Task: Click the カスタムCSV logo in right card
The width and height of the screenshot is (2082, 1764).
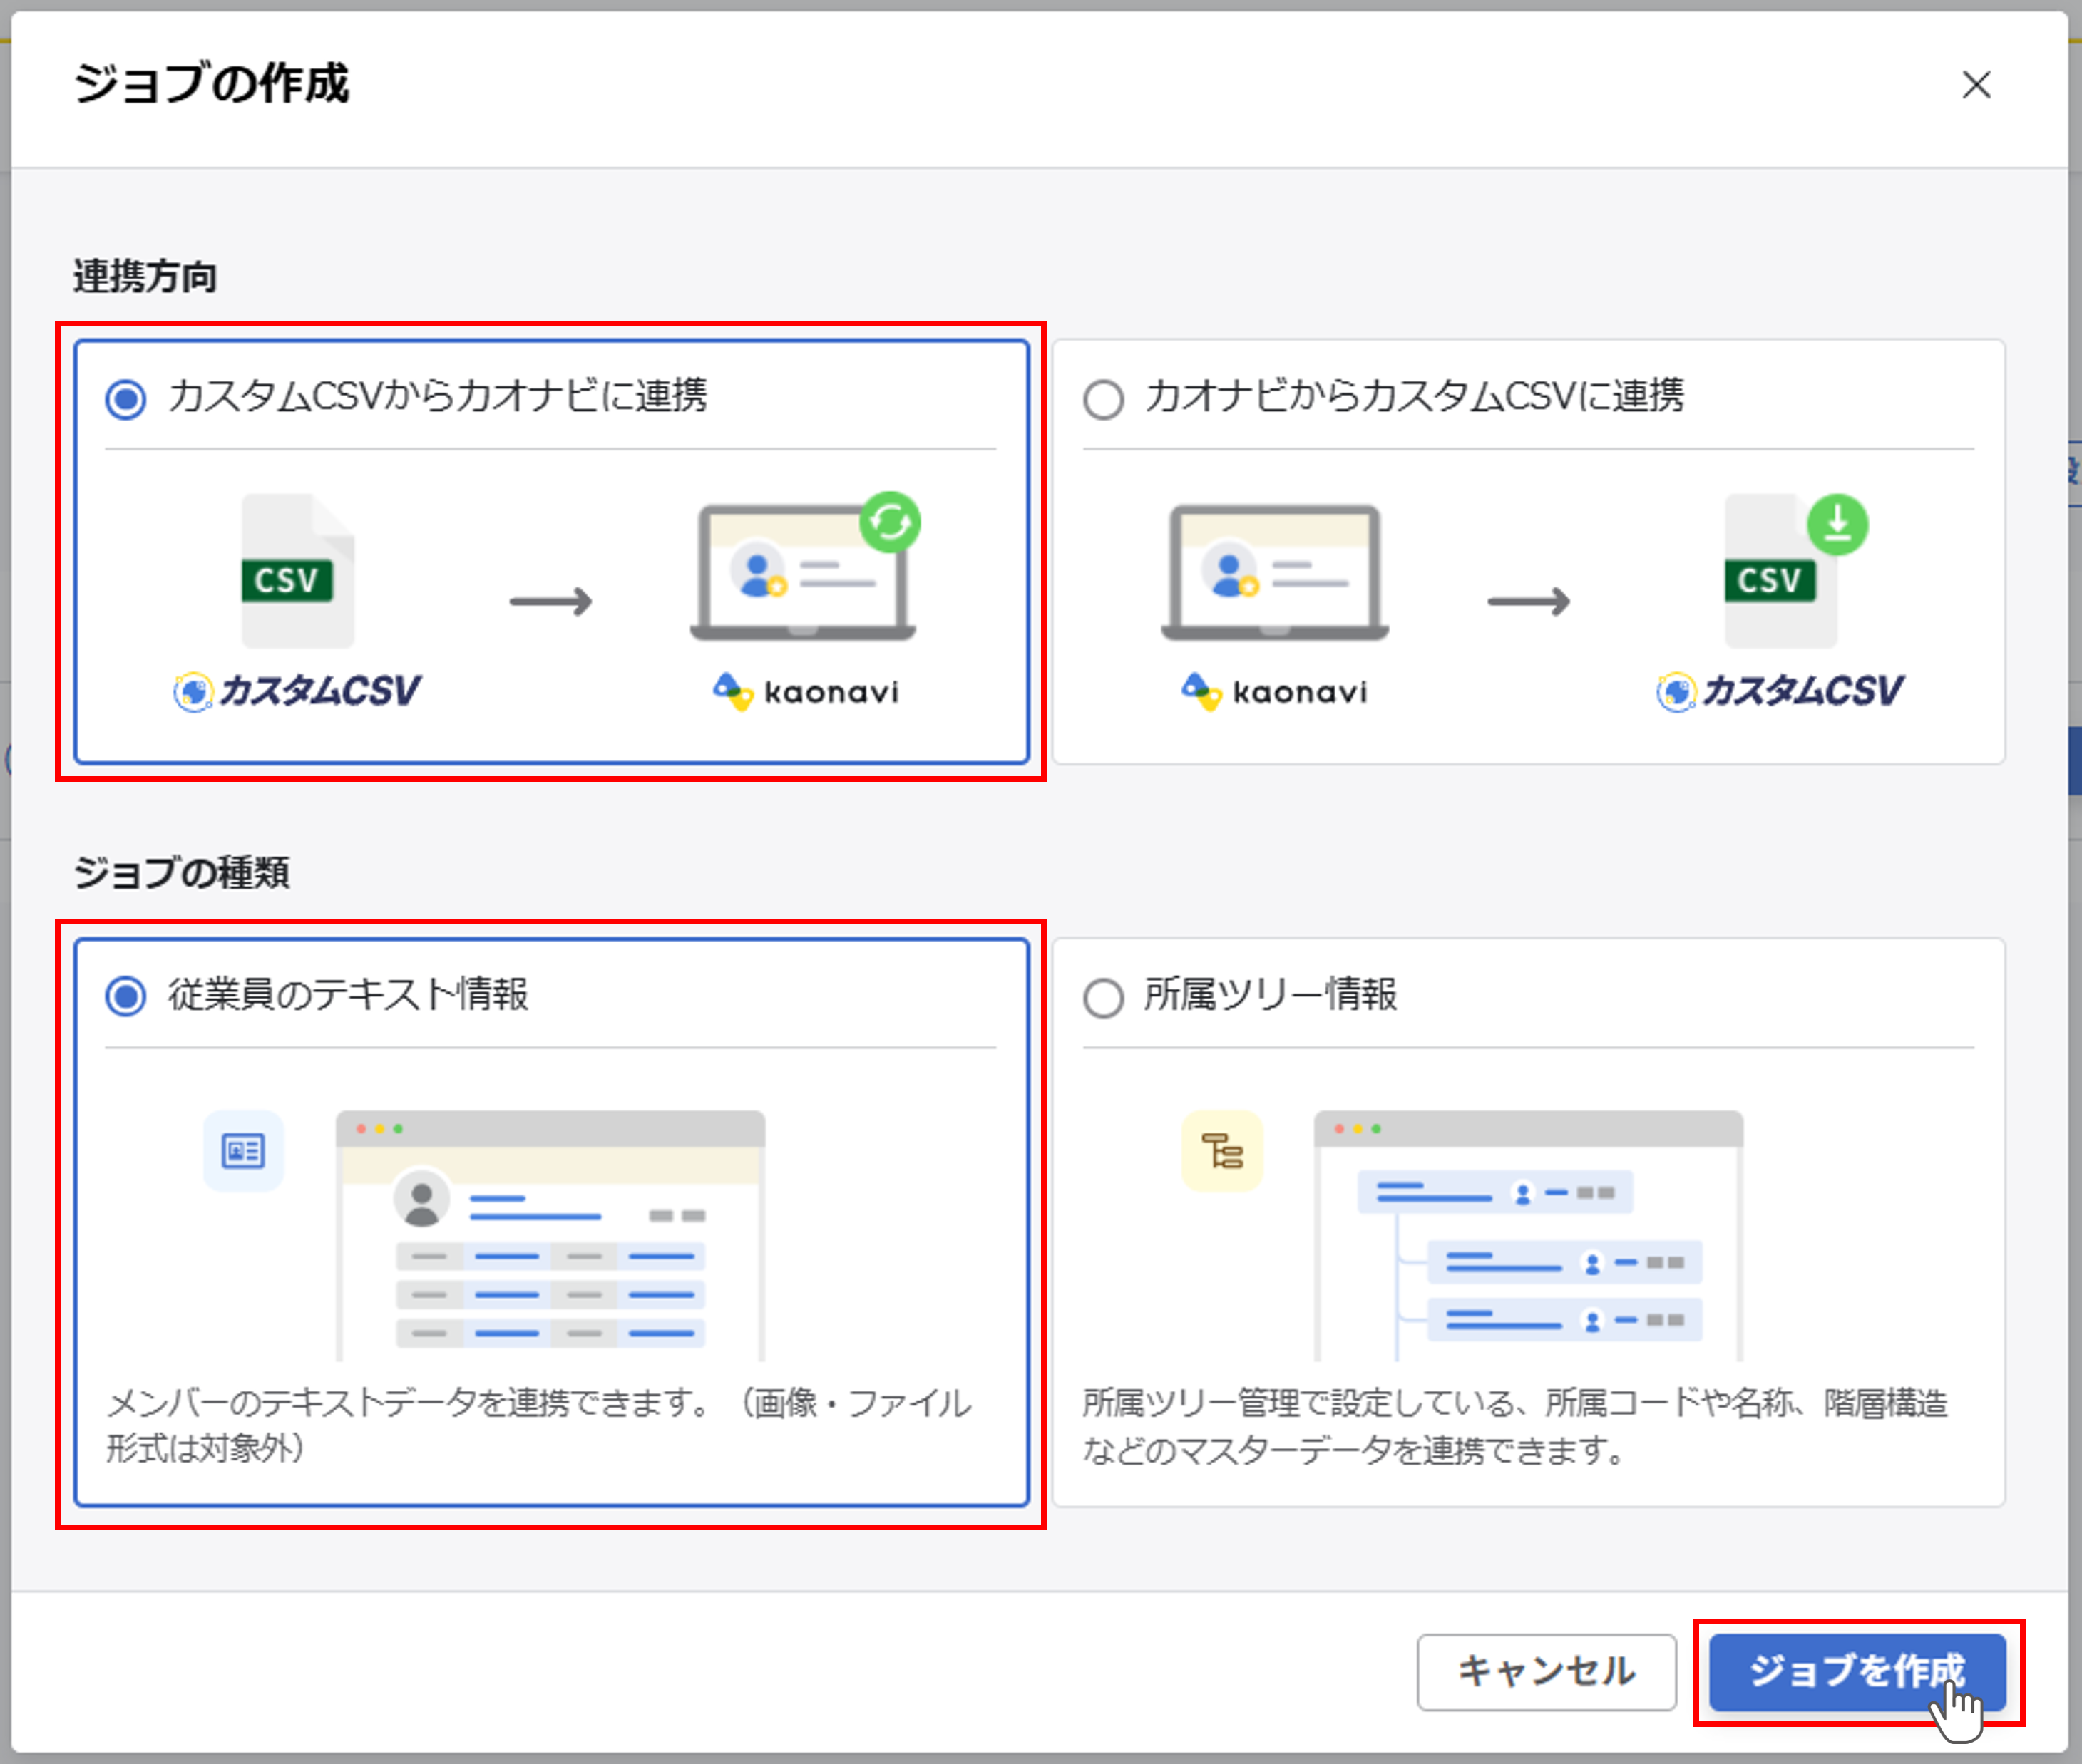Action: point(1779,691)
